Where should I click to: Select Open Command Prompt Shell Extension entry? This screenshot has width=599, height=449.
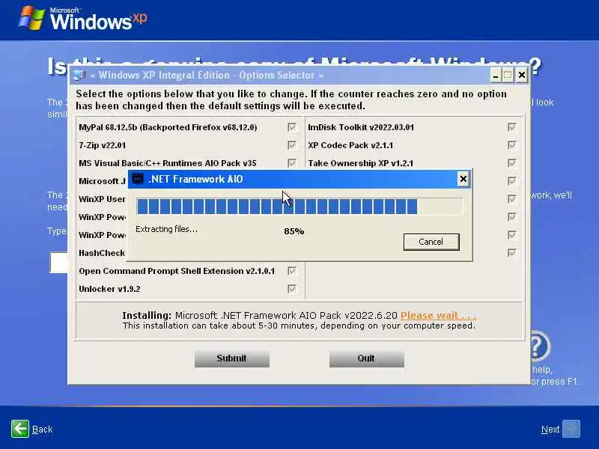tap(177, 271)
